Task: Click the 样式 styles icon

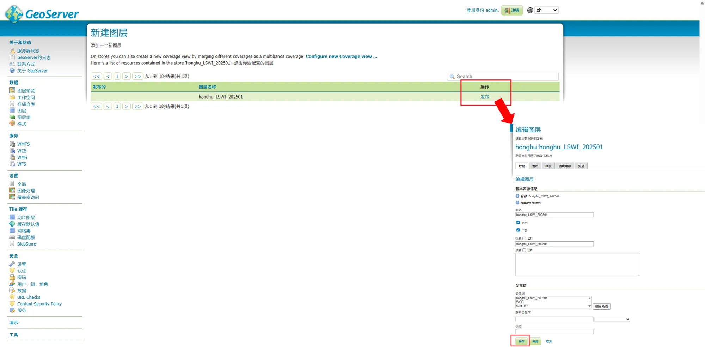Action: [x=12, y=124]
